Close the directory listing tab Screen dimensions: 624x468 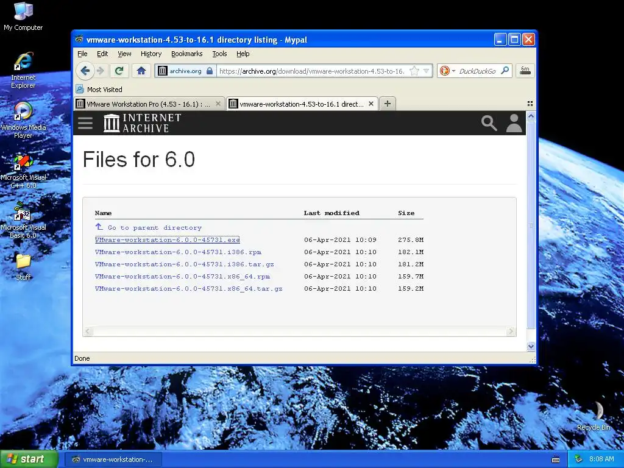(x=371, y=104)
